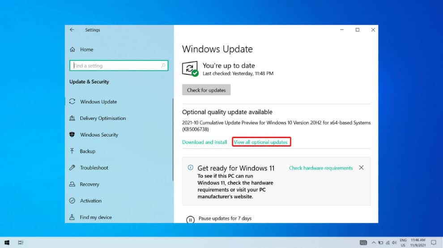Screen dimensions: 443x248
Task: Open Windows Security page
Action: 99,135
